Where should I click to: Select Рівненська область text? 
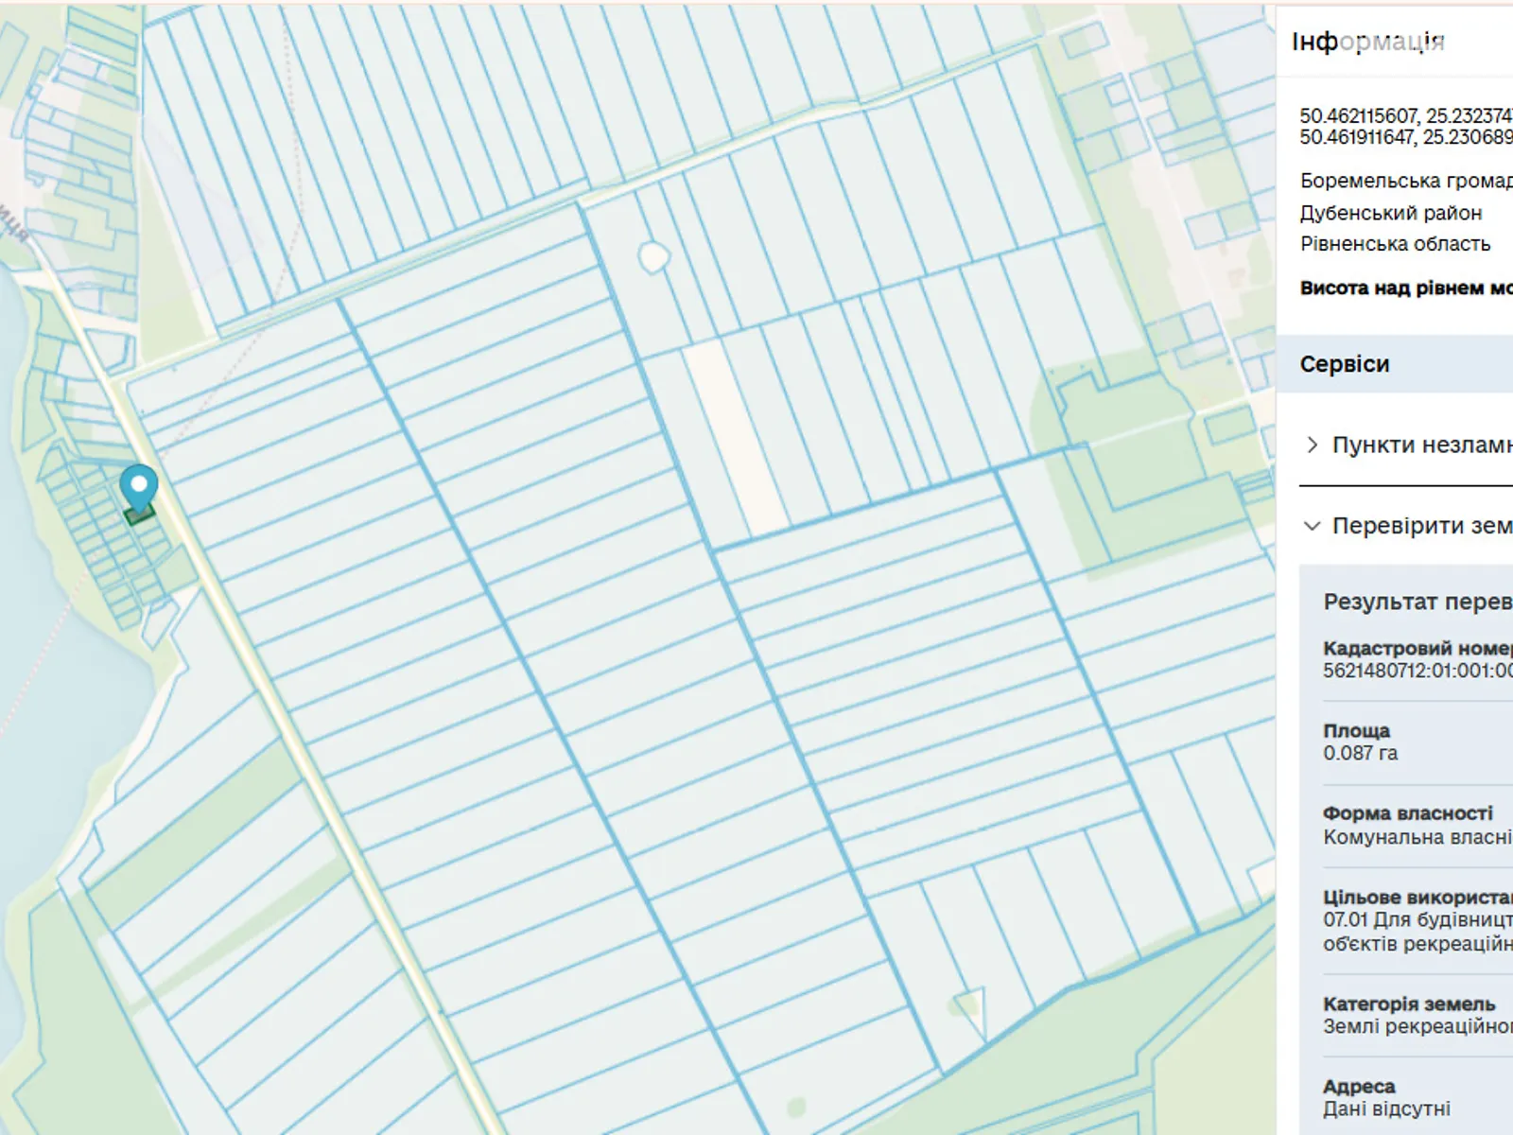pyautogui.click(x=1395, y=244)
